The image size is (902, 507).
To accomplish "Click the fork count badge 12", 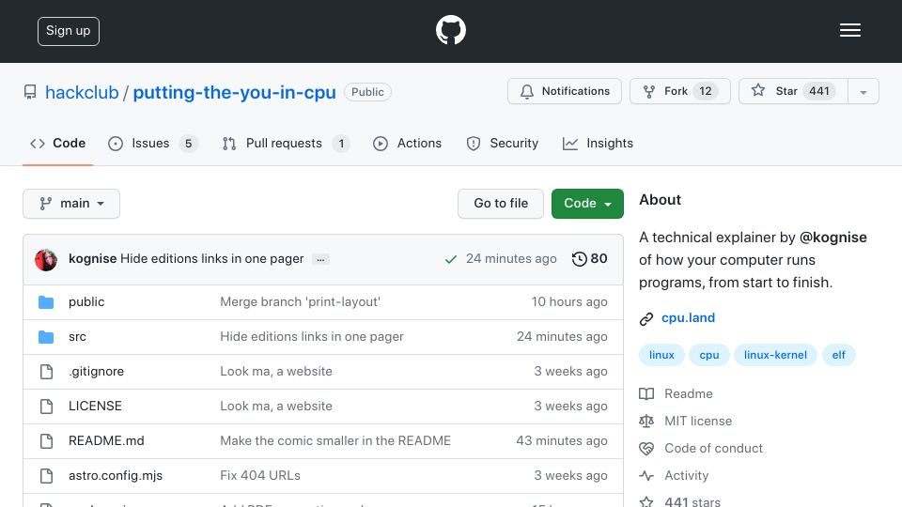I will (x=706, y=91).
